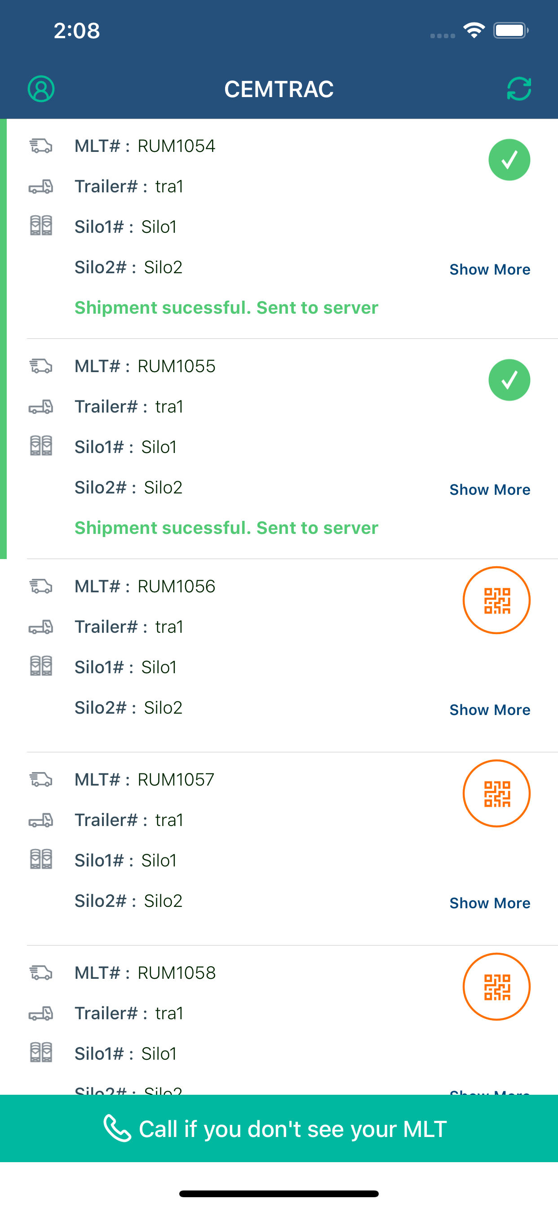This screenshot has height=1208, width=558.
Task: Scan QR code for RUM1057
Action: click(x=496, y=794)
